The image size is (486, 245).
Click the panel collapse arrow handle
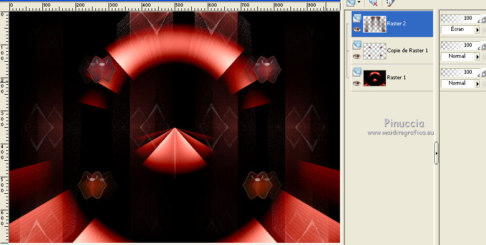[436, 153]
